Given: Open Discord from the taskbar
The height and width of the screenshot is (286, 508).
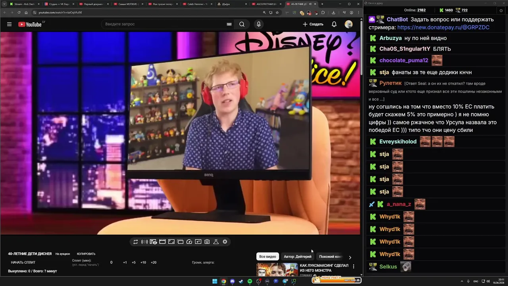Looking at the screenshot, I should [232, 281].
